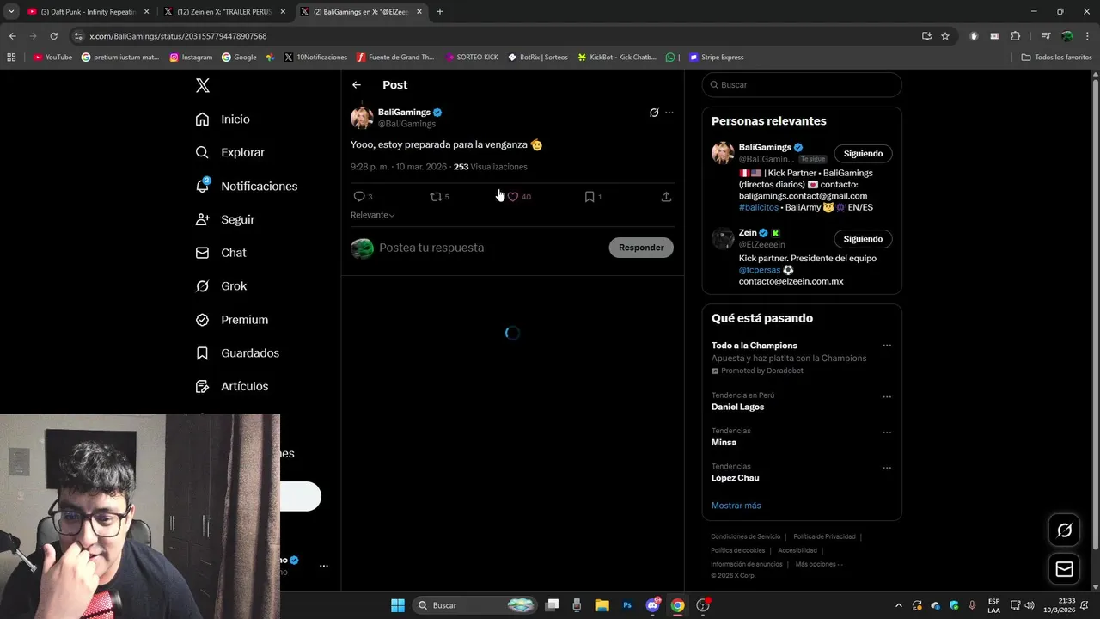Screen dimensions: 1100x619
Task: Open Política de Privacidad link
Action: point(824,536)
